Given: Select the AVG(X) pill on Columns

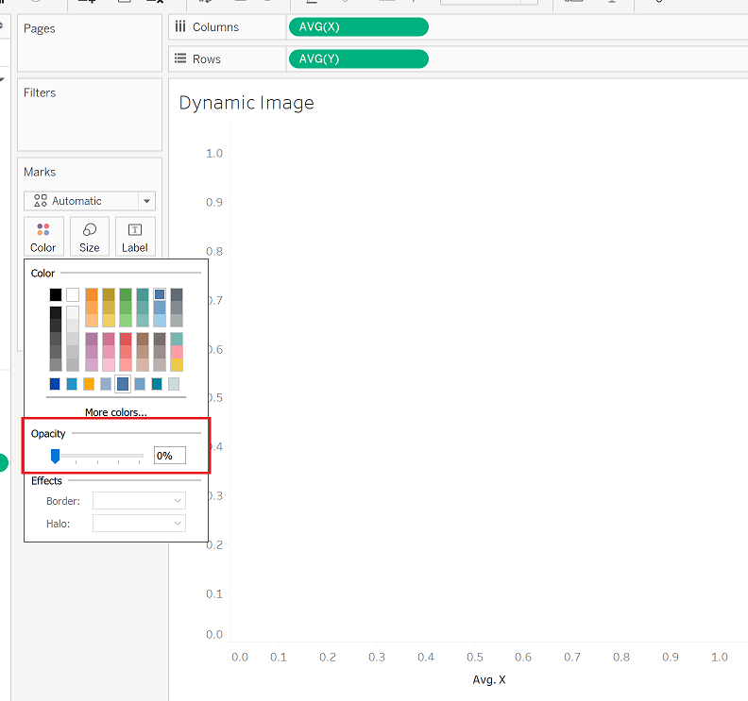Looking at the screenshot, I should point(358,26).
